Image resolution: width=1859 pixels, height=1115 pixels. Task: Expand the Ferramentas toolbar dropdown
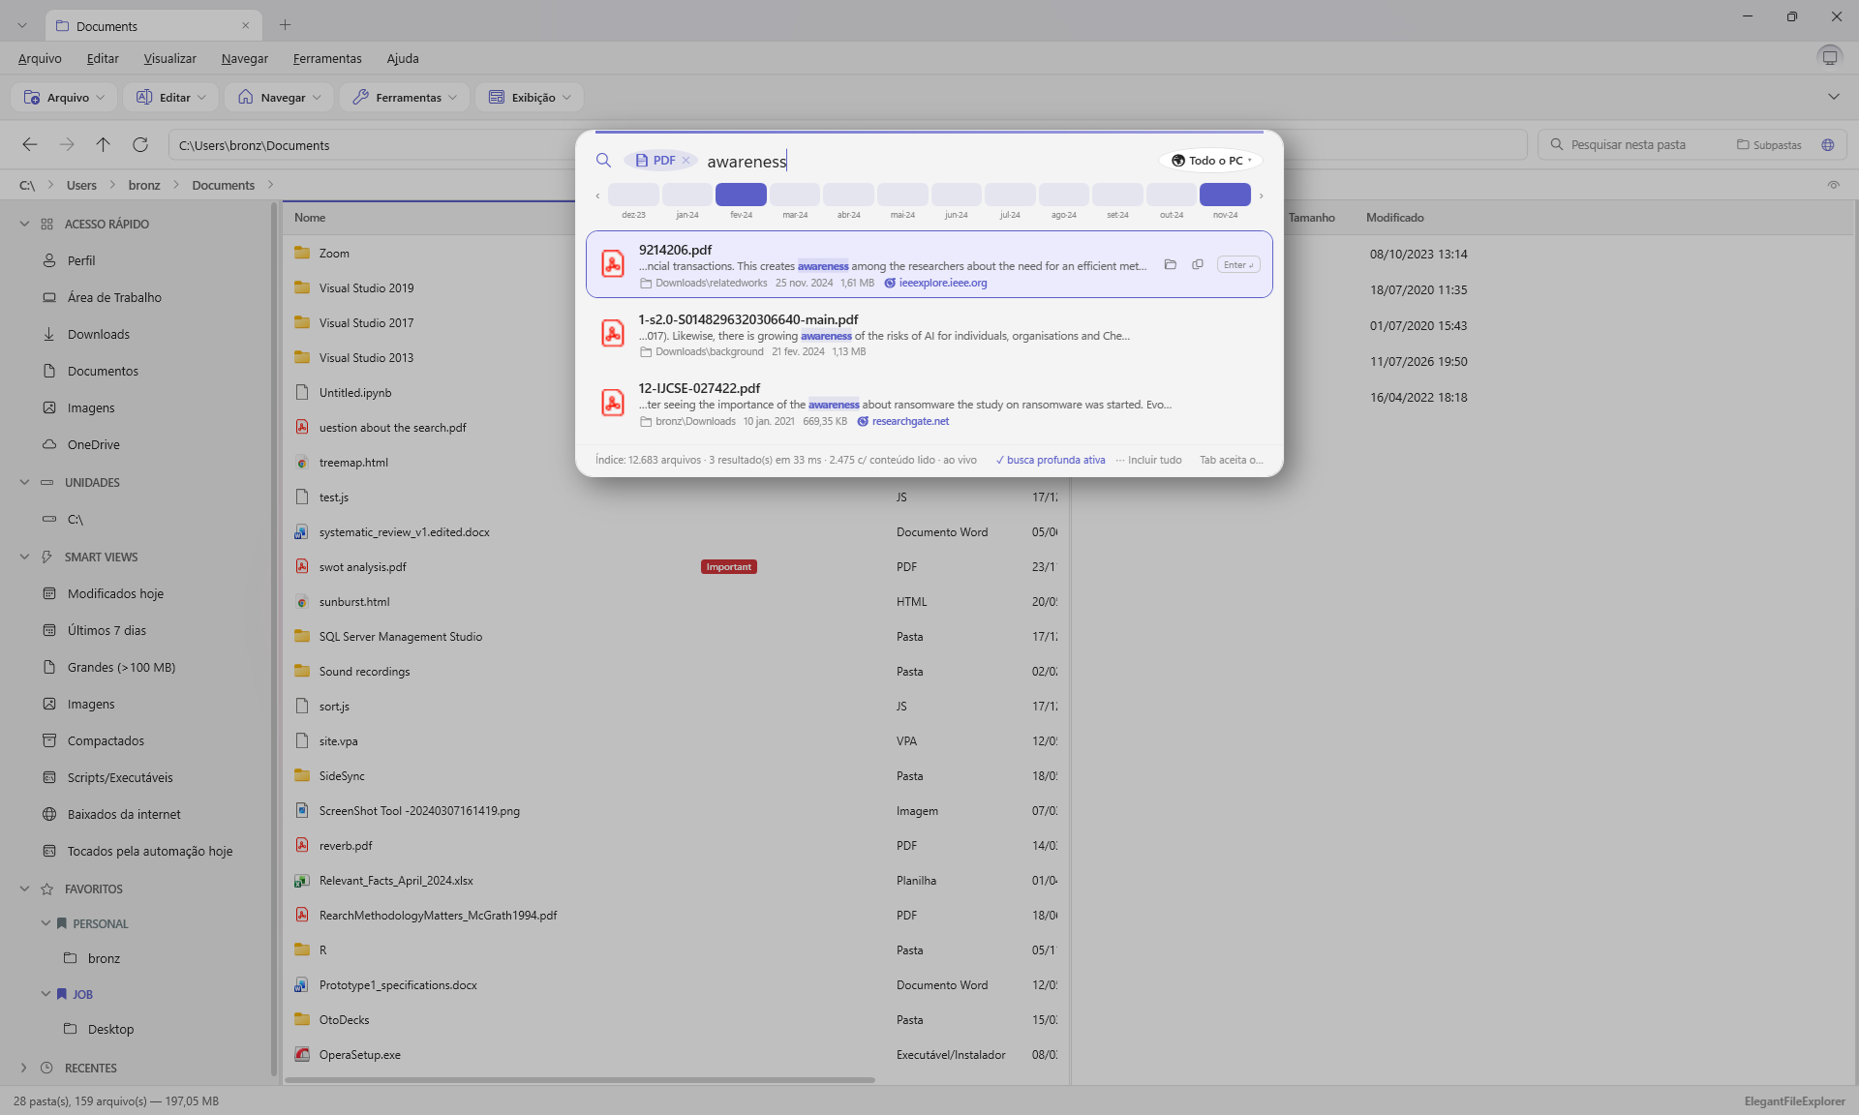pos(405,97)
